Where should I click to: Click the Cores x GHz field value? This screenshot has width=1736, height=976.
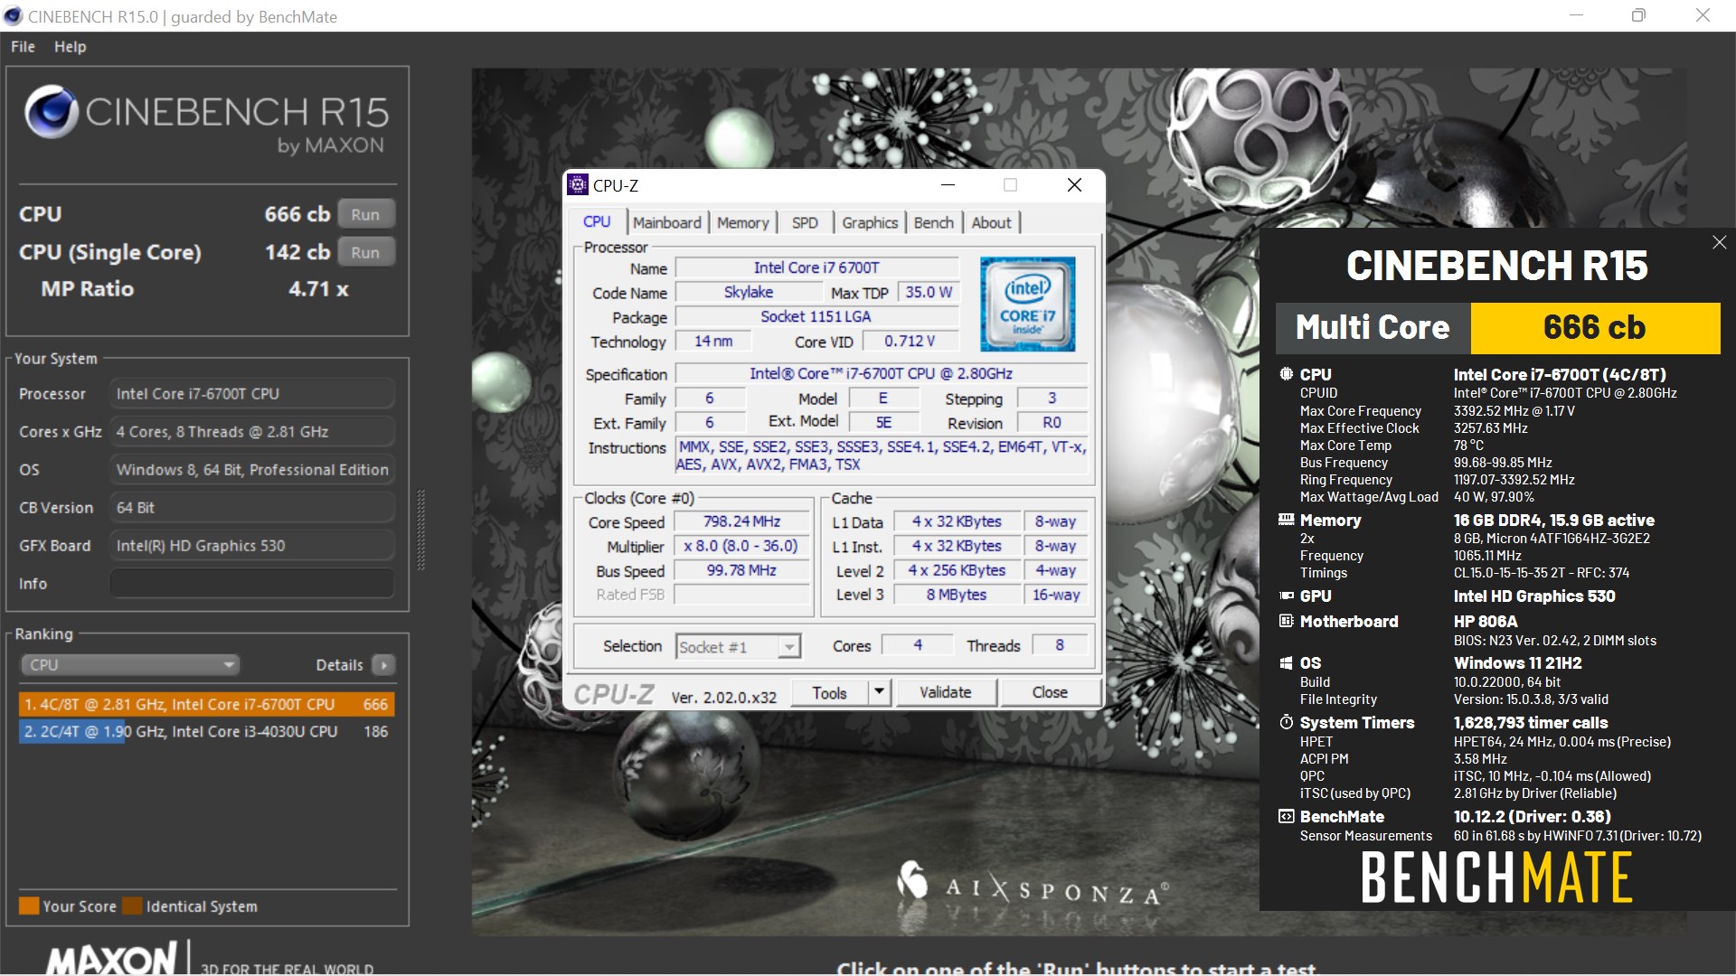(x=251, y=432)
